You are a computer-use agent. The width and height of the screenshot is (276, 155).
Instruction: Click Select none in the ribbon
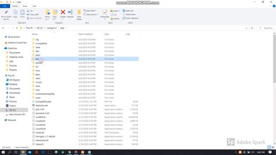pos(129,14)
